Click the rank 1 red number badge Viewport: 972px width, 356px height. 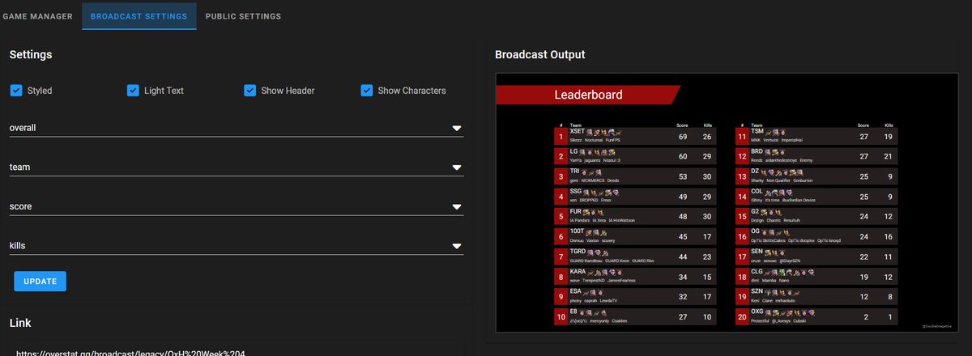pyautogui.click(x=561, y=137)
